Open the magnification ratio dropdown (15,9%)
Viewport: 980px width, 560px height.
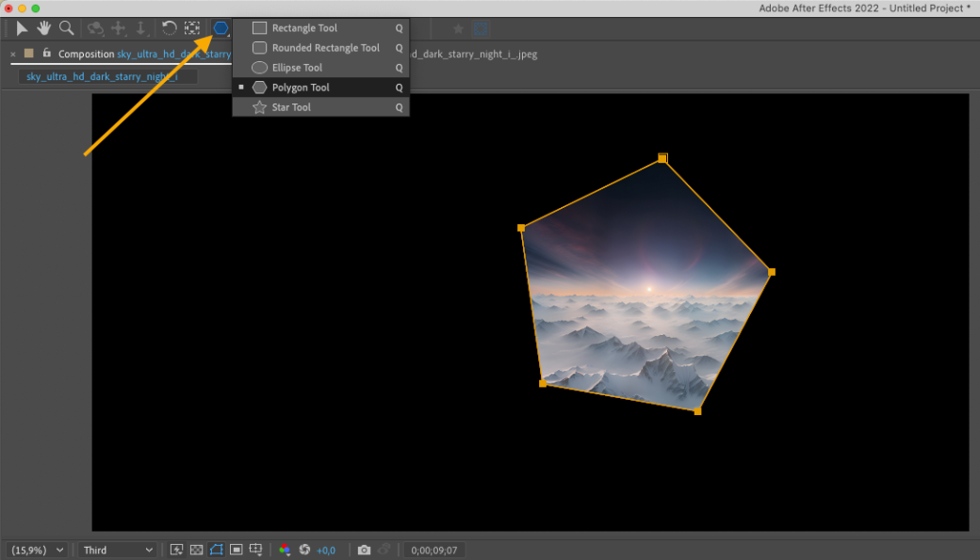coord(38,550)
